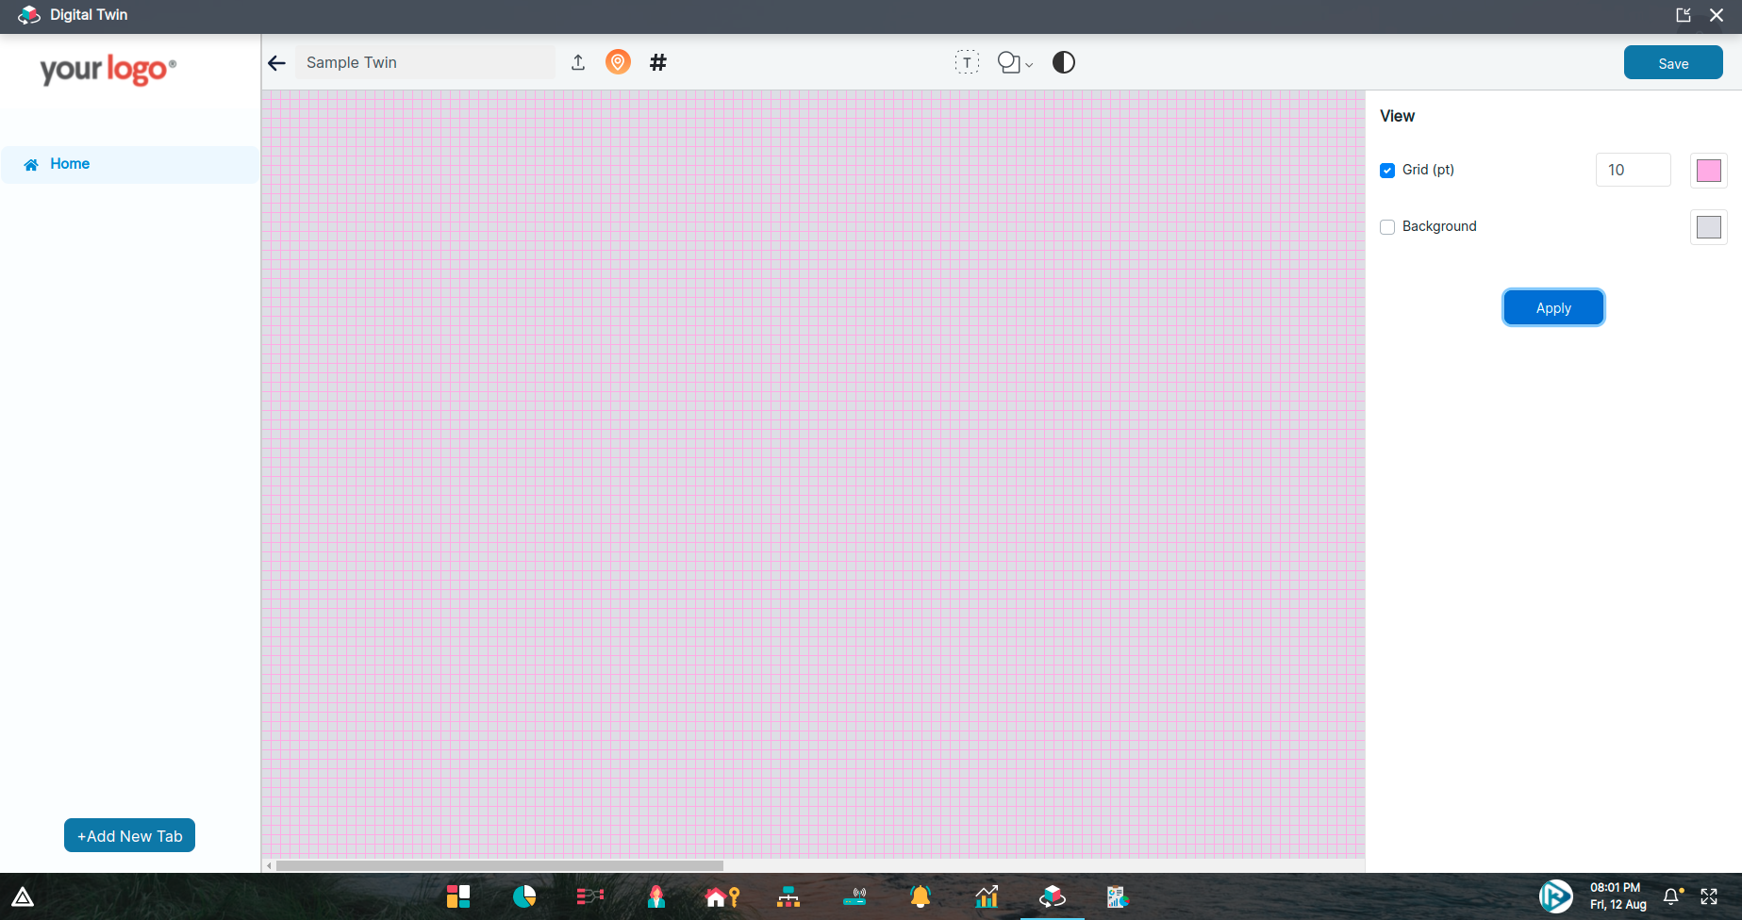The image size is (1742, 920).
Task: Enable the Grid (pt) checkbox
Action: [x=1386, y=171]
